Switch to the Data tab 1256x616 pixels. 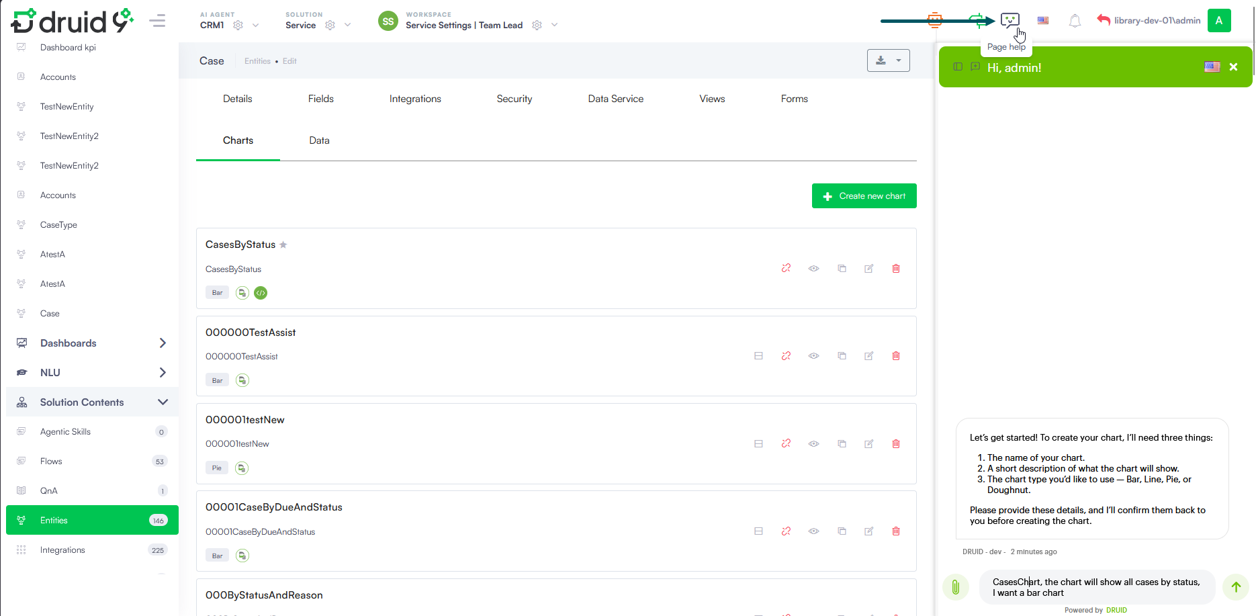(319, 140)
